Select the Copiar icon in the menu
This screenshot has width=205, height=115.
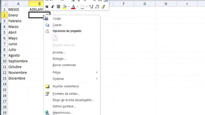tap(47, 25)
